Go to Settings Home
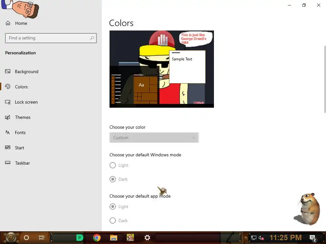 pyautogui.click(x=16, y=23)
